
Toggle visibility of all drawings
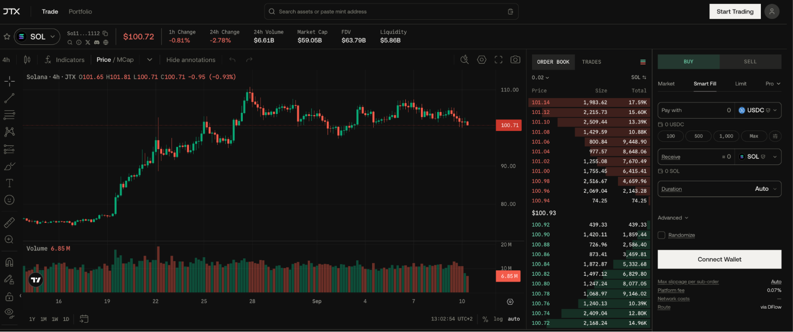click(10, 313)
